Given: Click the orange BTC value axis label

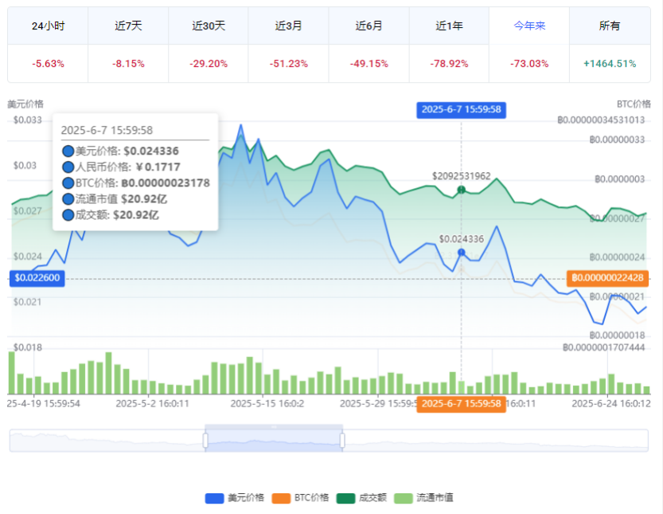Looking at the screenshot, I should pyautogui.click(x=608, y=278).
